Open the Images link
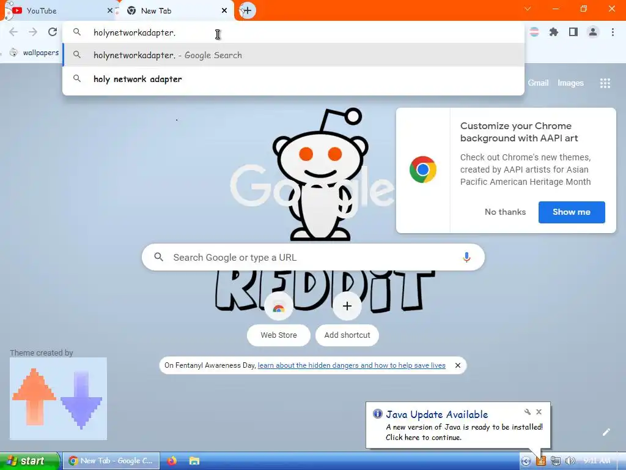Image resolution: width=626 pixels, height=470 pixels. point(570,83)
